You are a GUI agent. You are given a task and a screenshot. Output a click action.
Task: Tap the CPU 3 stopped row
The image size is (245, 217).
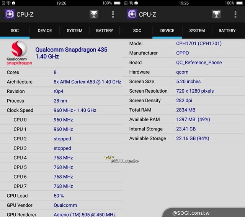coord(61,148)
